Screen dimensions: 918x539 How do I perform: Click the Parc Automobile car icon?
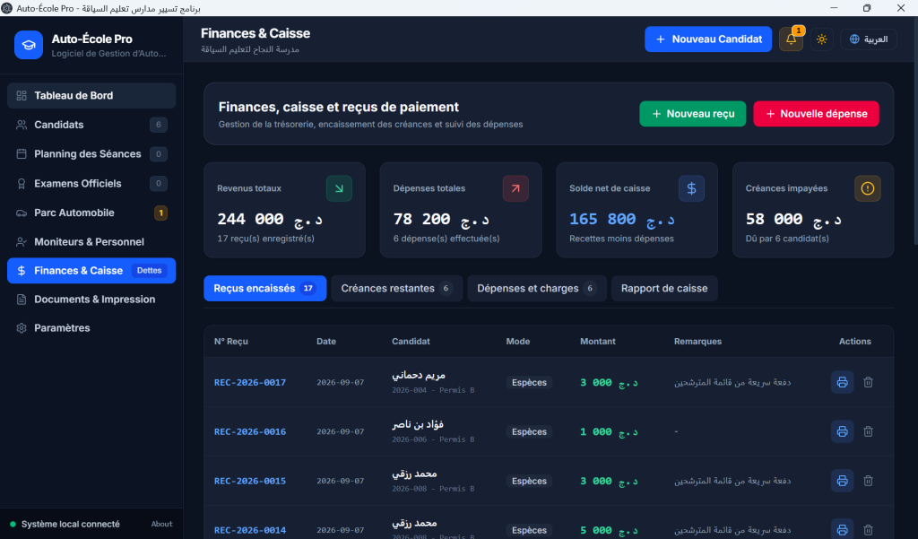pyautogui.click(x=22, y=213)
